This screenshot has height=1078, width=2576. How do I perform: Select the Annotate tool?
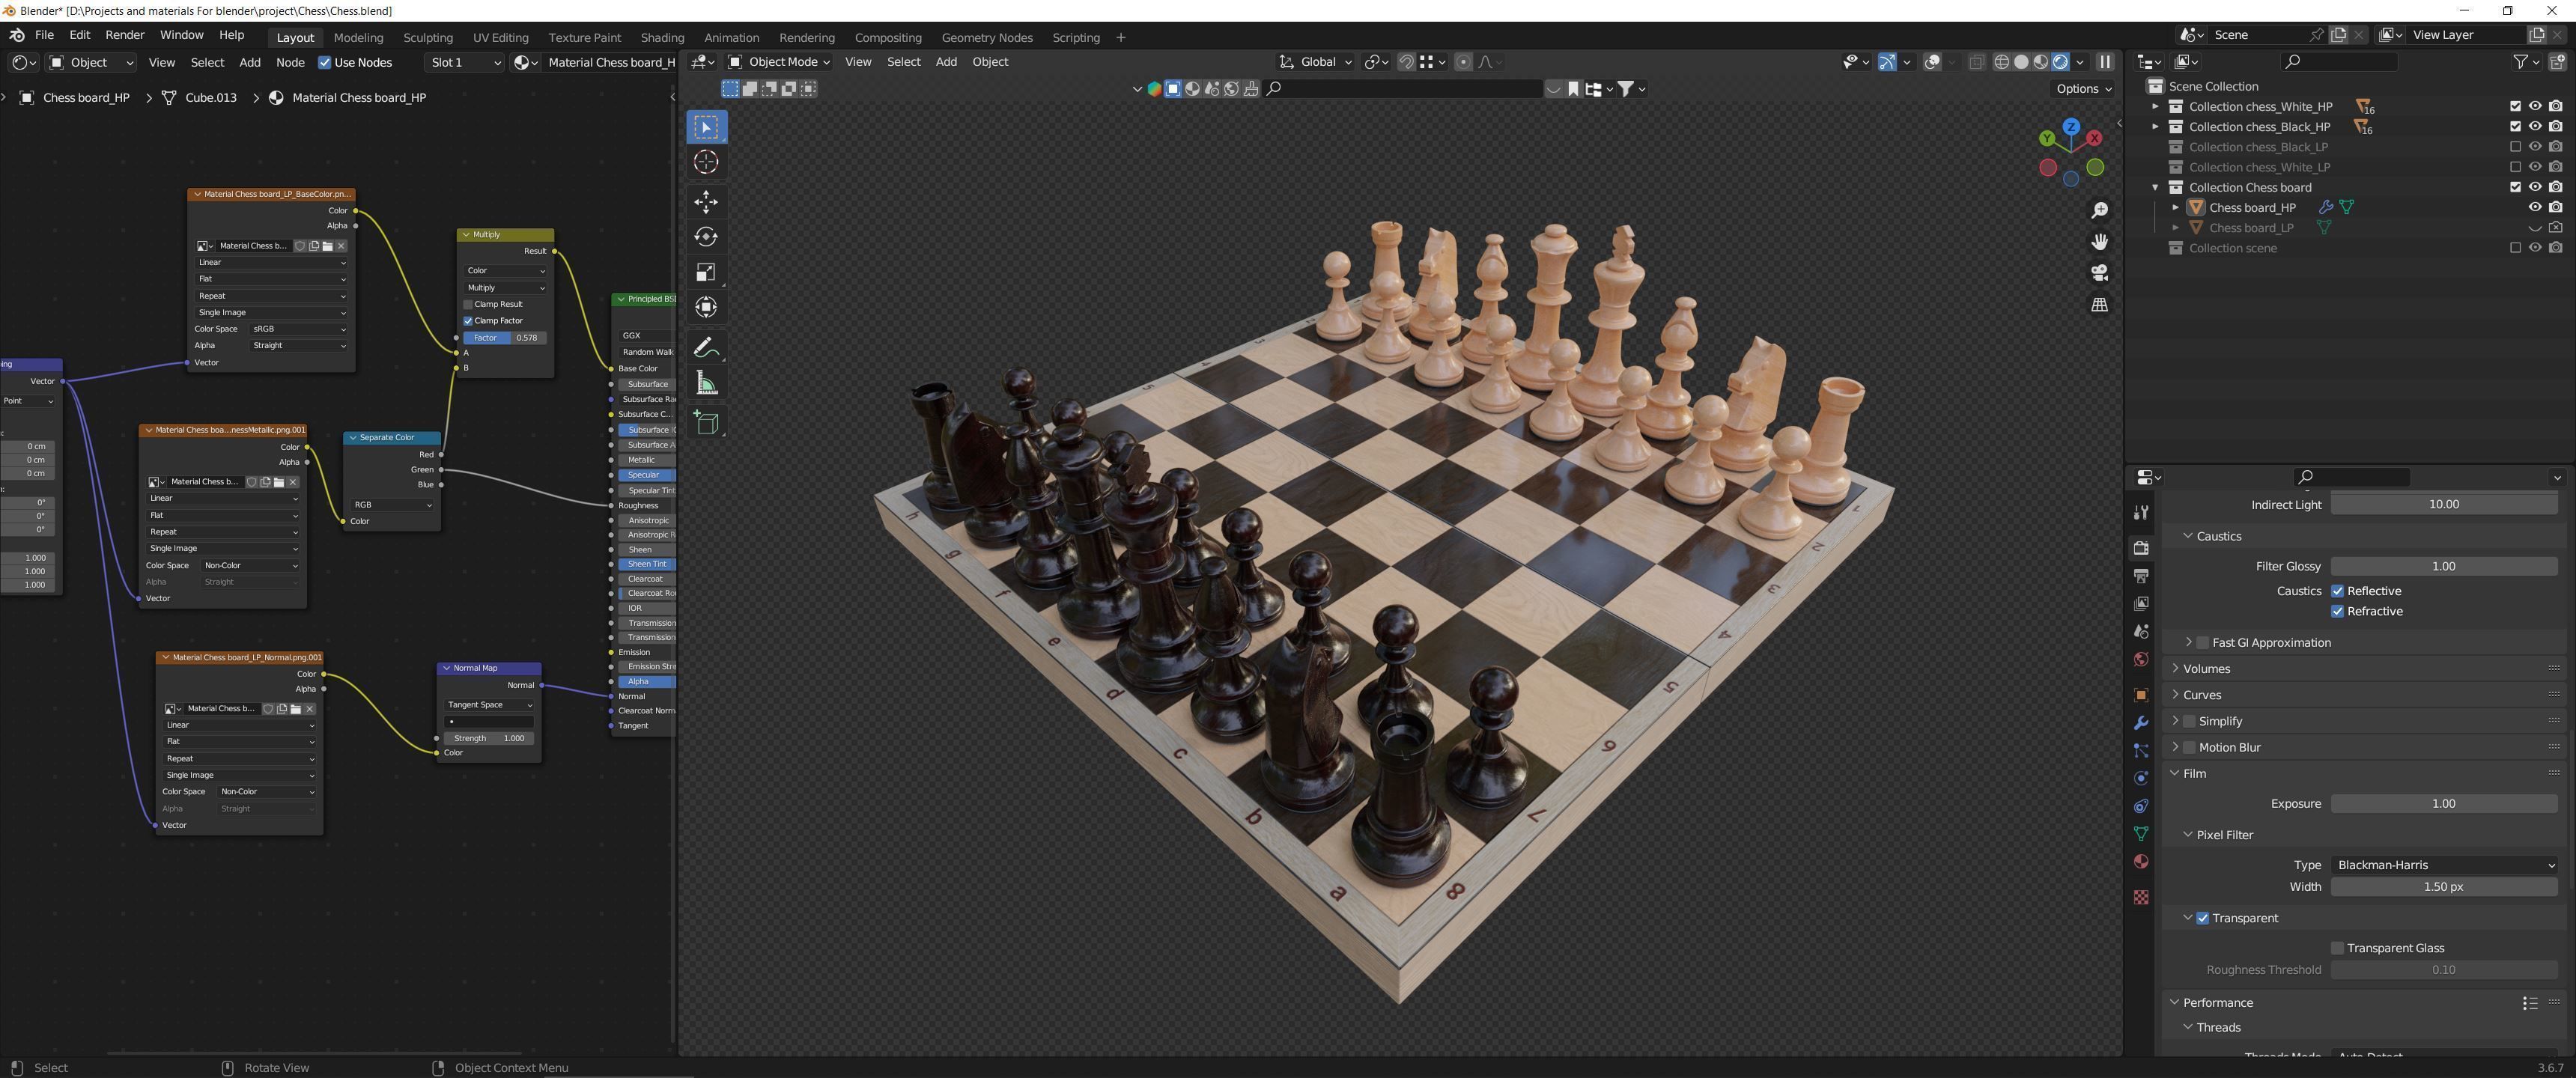click(x=706, y=348)
